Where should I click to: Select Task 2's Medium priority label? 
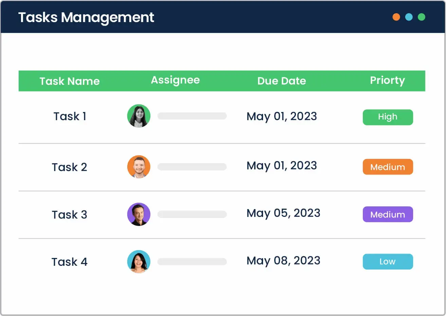(x=388, y=167)
